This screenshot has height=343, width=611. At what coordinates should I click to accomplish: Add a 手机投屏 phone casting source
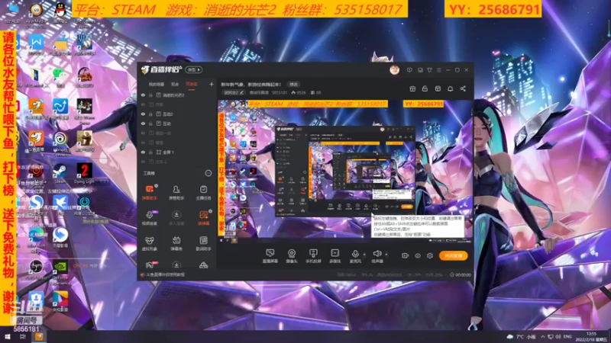click(x=313, y=256)
